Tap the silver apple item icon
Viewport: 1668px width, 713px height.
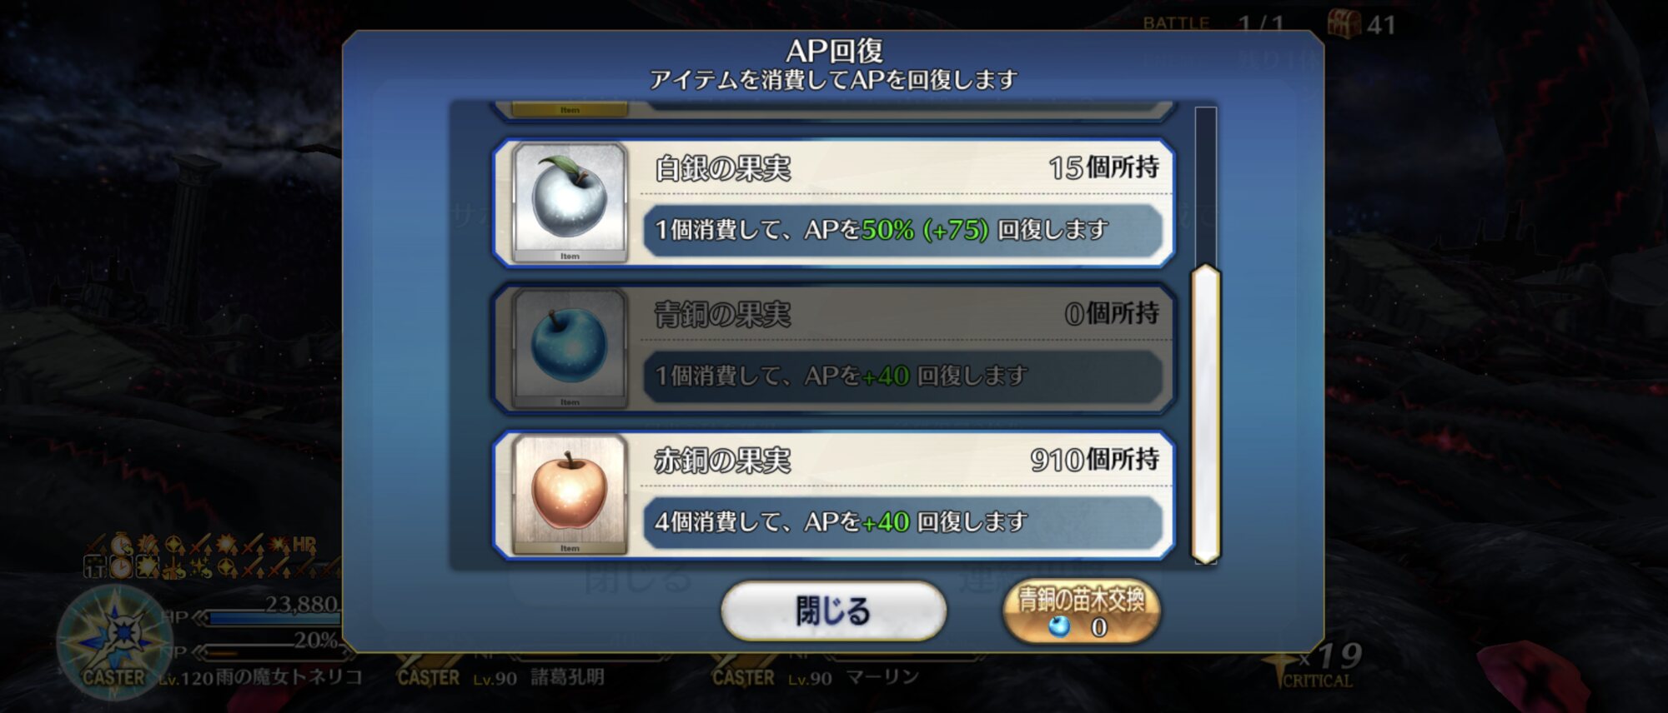tap(570, 202)
